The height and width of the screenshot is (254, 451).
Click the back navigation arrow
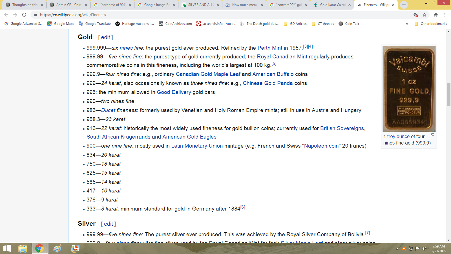[6, 15]
